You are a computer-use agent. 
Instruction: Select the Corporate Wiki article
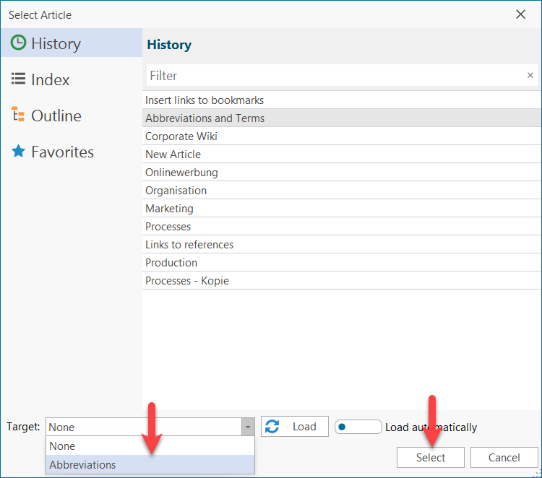point(181,136)
